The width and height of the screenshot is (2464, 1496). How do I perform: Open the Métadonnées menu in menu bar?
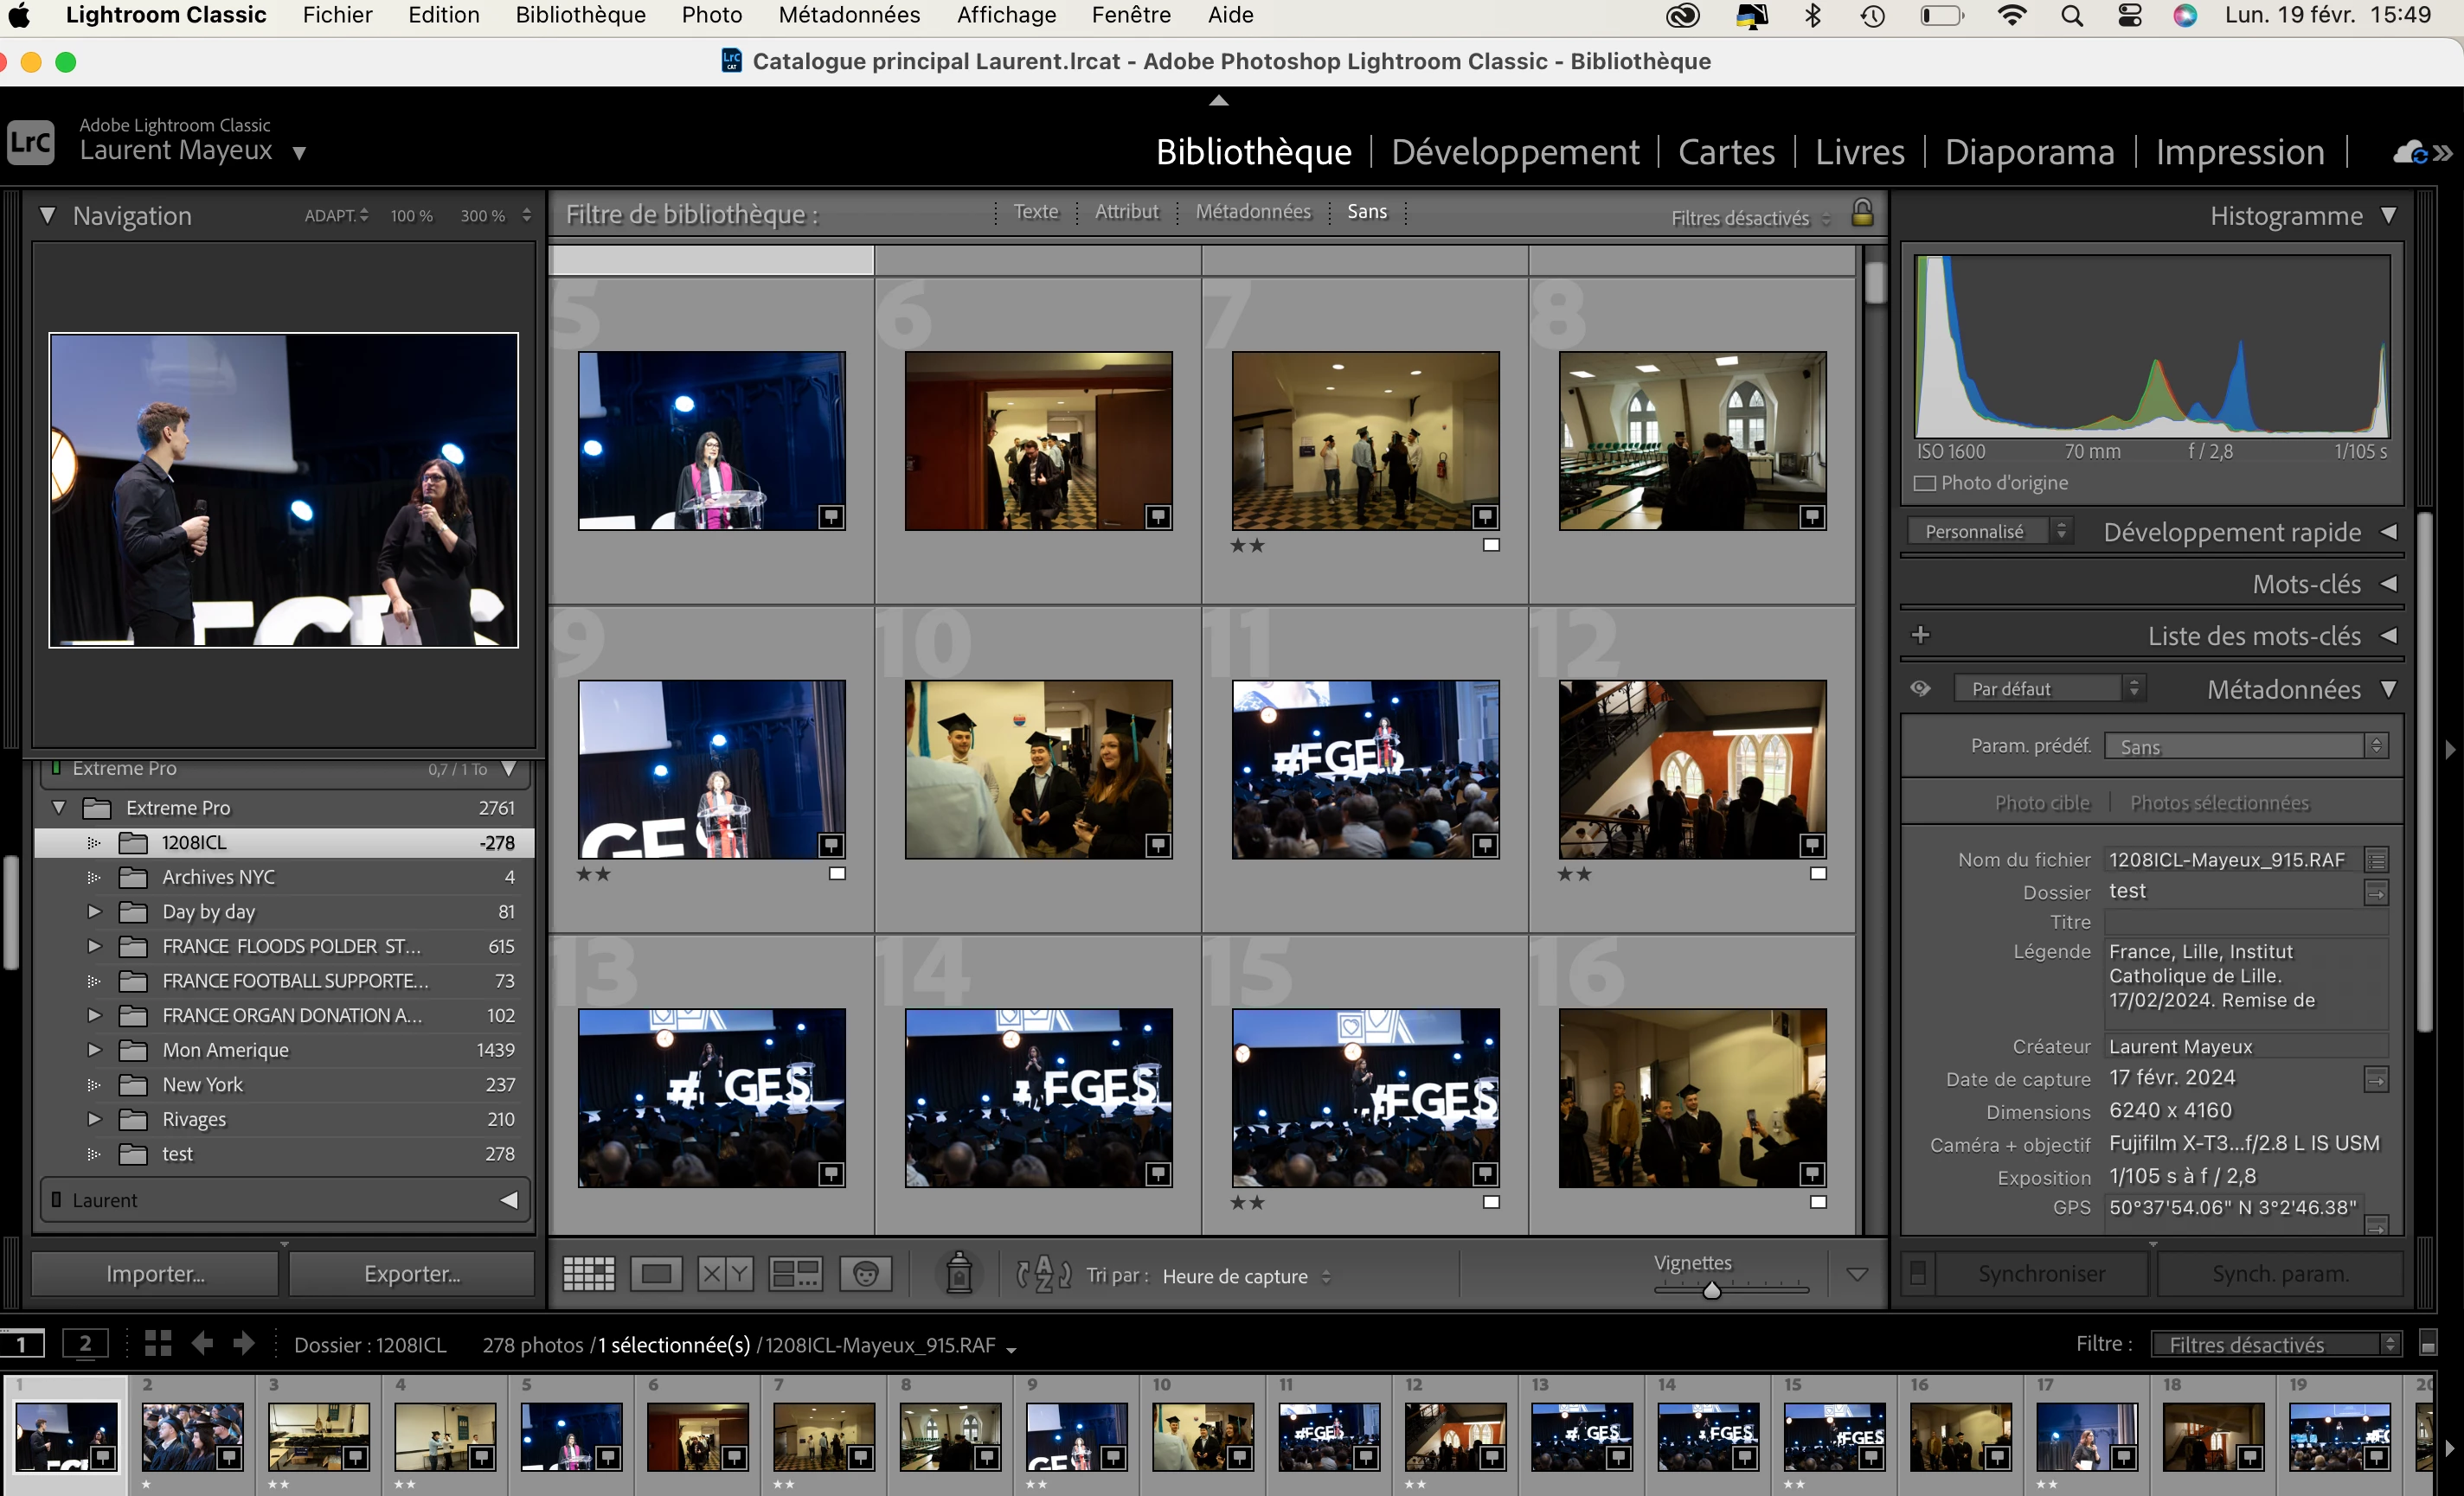click(849, 15)
